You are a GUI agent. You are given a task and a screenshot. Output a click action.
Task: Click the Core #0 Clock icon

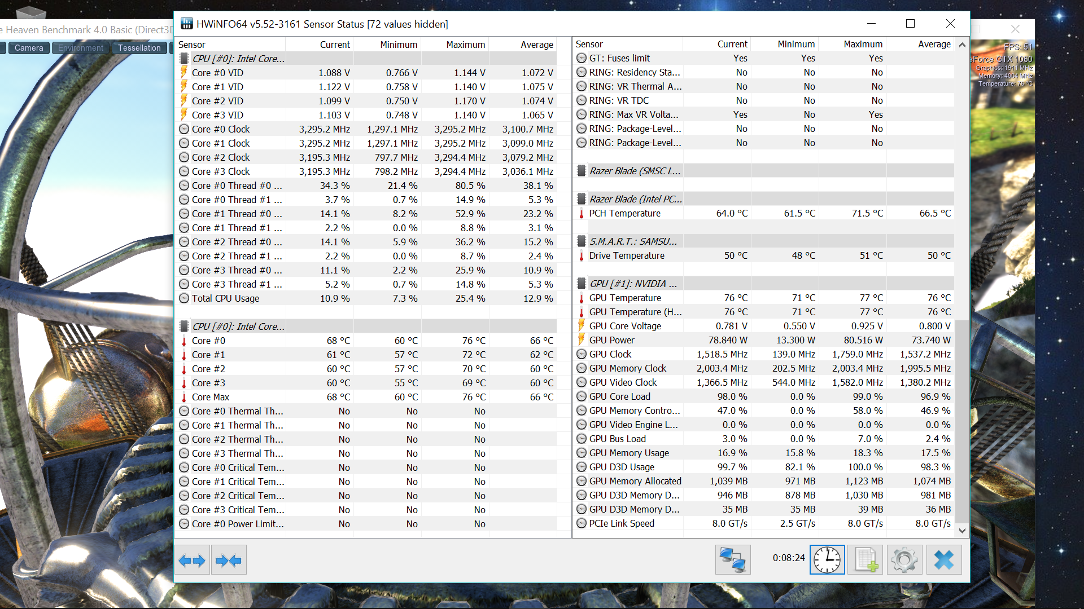tap(184, 129)
